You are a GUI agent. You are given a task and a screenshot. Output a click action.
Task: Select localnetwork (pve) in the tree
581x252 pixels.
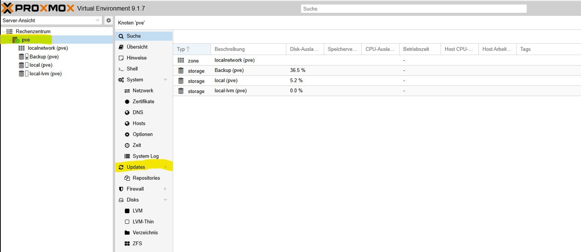[48, 48]
